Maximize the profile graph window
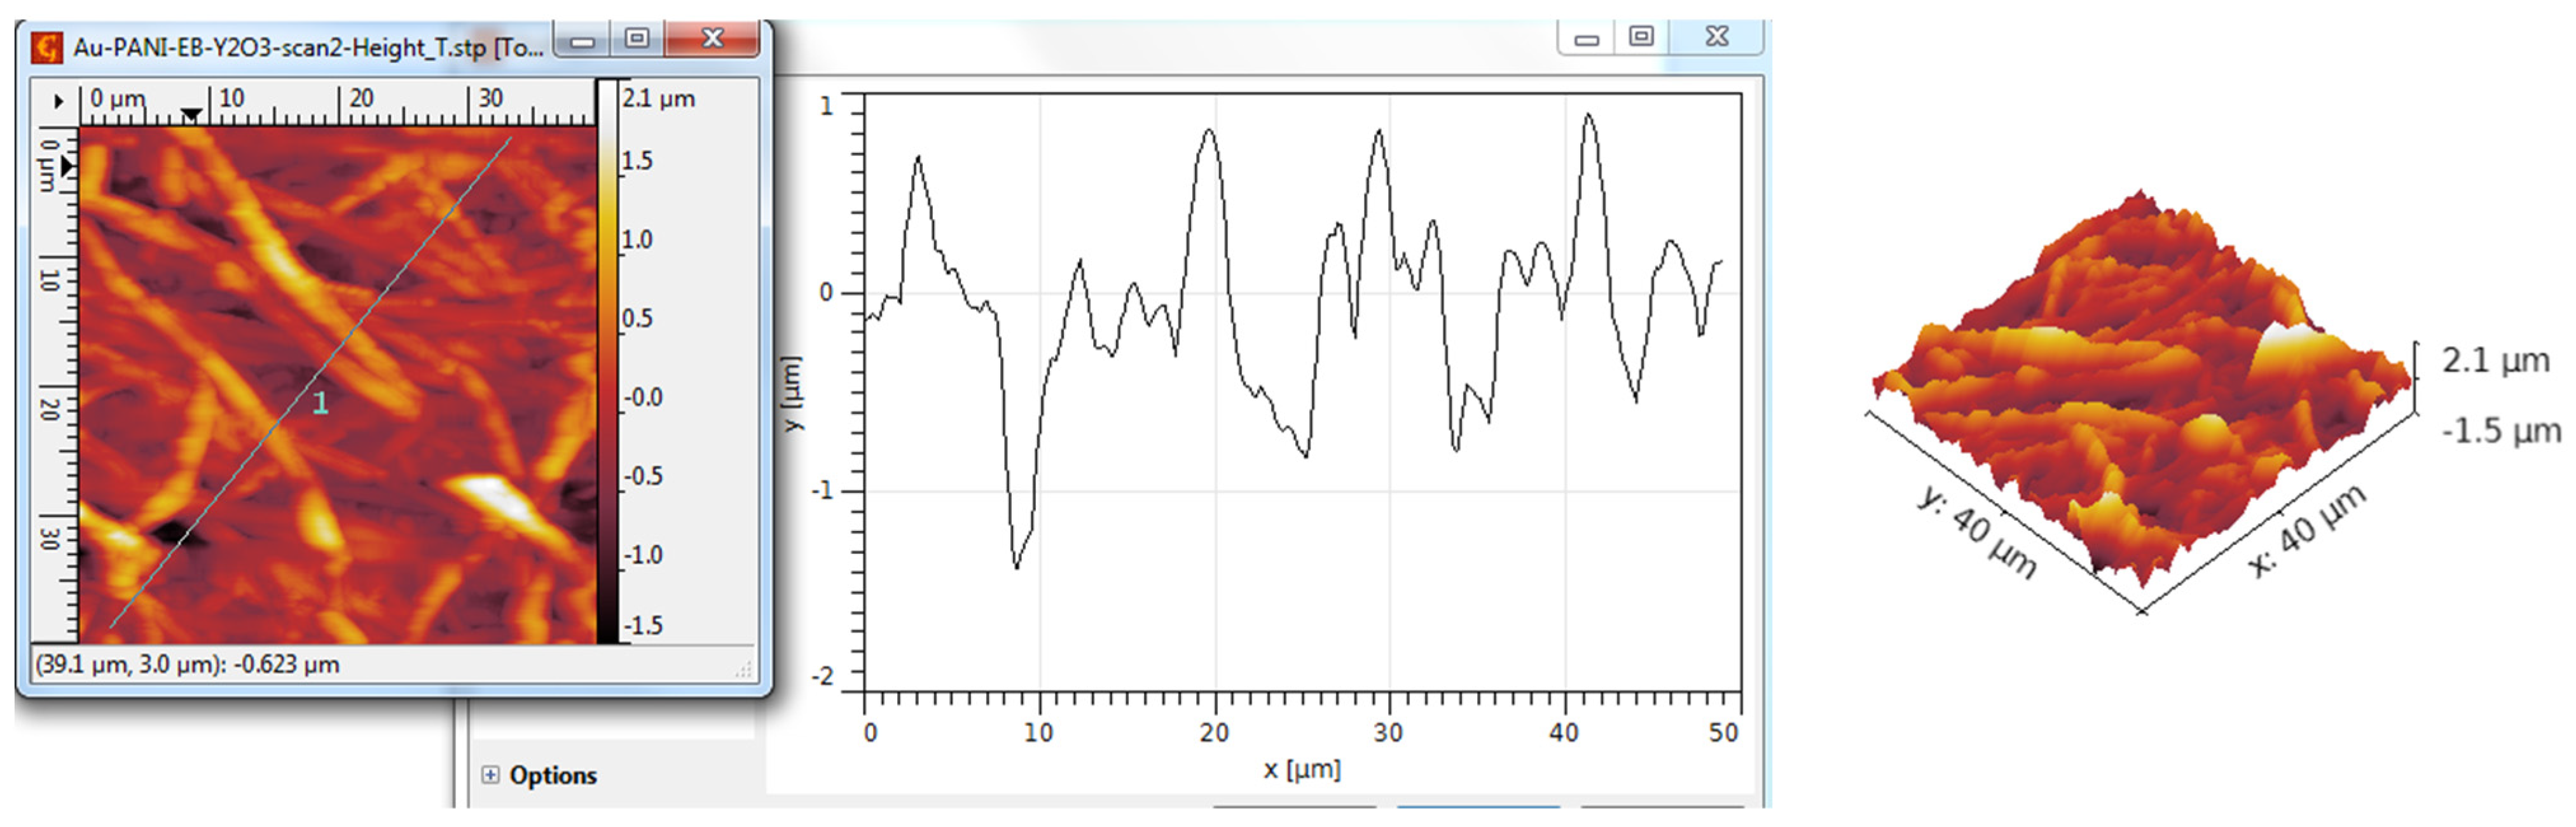Viewport: 2576px width, 827px height. click(1641, 37)
